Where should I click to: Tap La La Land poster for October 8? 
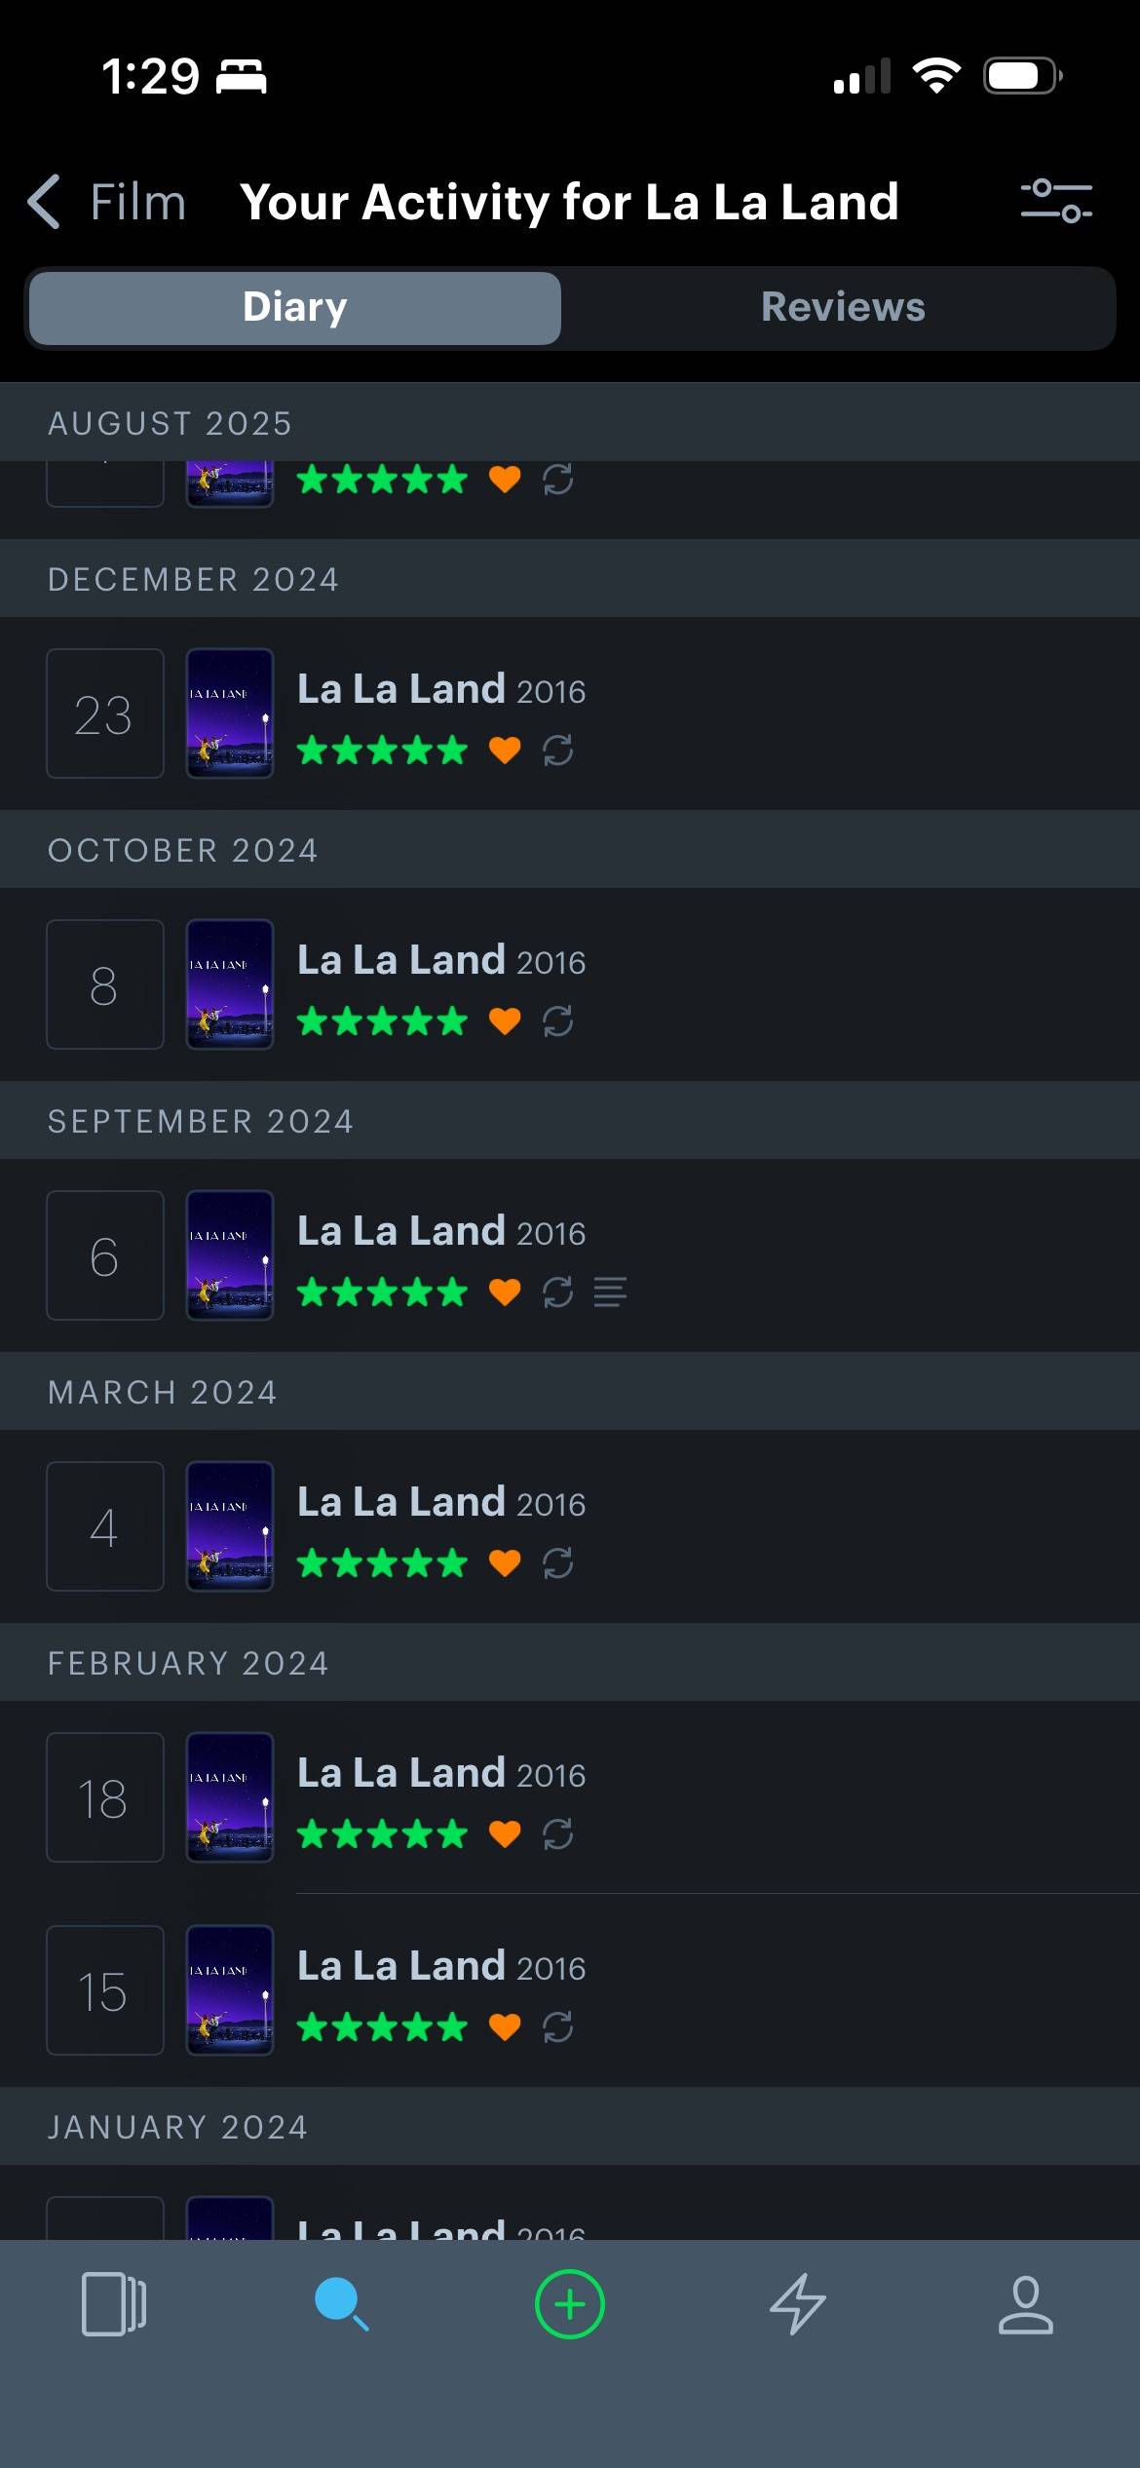pyautogui.click(x=230, y=984)
